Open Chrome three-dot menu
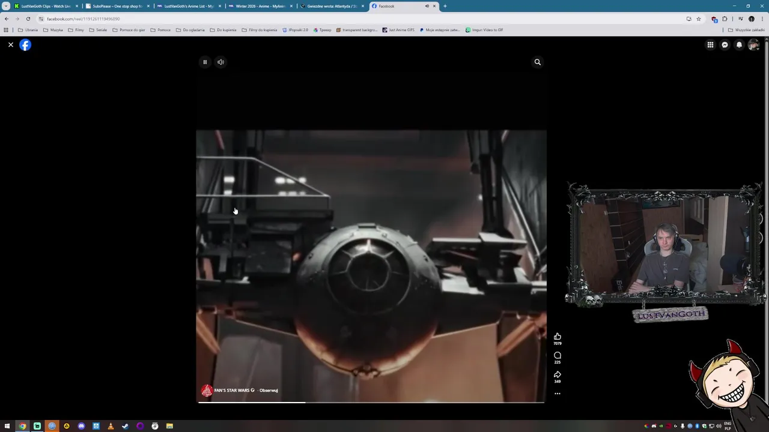769x432 pixels. coord(762,19)
